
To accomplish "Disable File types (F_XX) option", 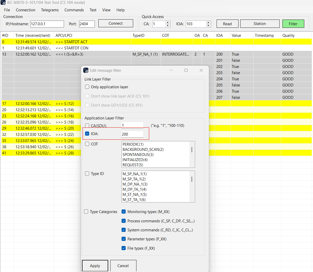I will click(x=124, y=248).
